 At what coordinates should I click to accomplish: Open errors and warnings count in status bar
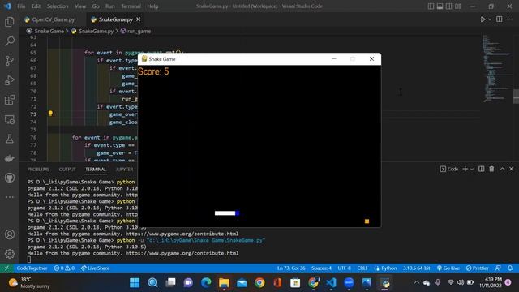pyautogui.click(x=64, y=268)
